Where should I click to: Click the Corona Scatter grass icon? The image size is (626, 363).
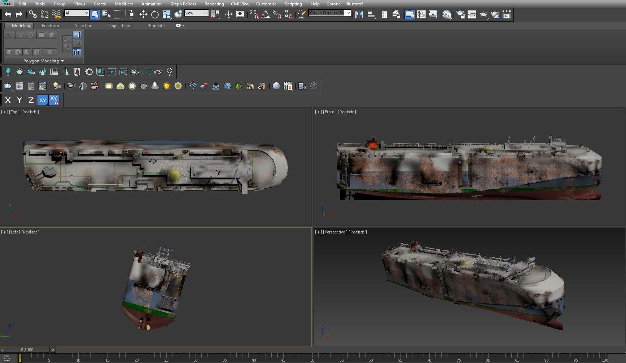[x=238, y=86]
